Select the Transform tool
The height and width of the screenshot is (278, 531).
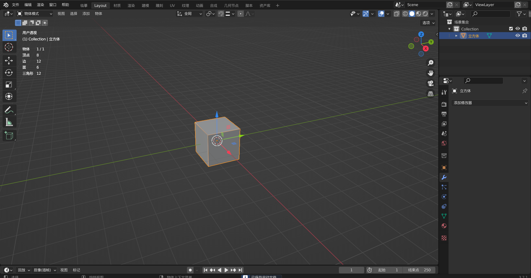click(x=9, y=96)
